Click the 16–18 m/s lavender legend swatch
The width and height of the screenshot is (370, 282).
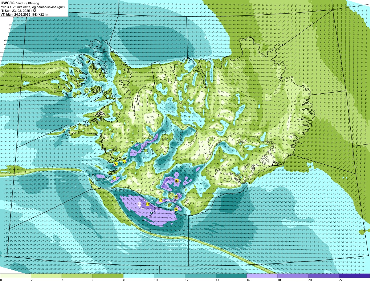(x=262, y=276)
